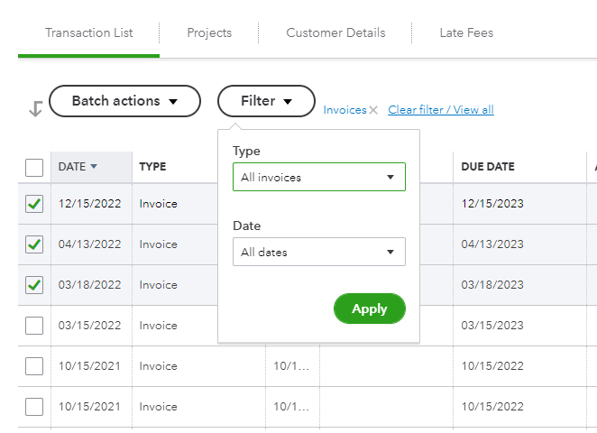Image resolution: width=597 pixels, height=433 pixels.
Task: Click the arrow icon beside Batch actions
Action: click(35, 109)
